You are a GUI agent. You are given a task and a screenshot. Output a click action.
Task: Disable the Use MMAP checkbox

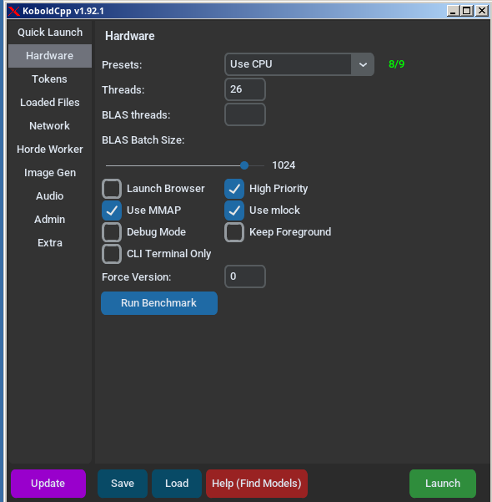(x=112, y=210)
